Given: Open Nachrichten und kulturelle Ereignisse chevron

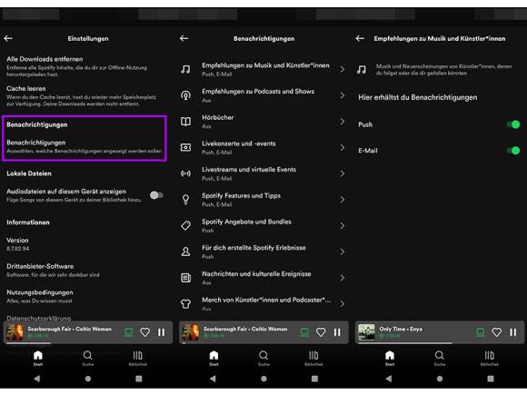Looking at the screenshot, I should (x=343, y=278).
